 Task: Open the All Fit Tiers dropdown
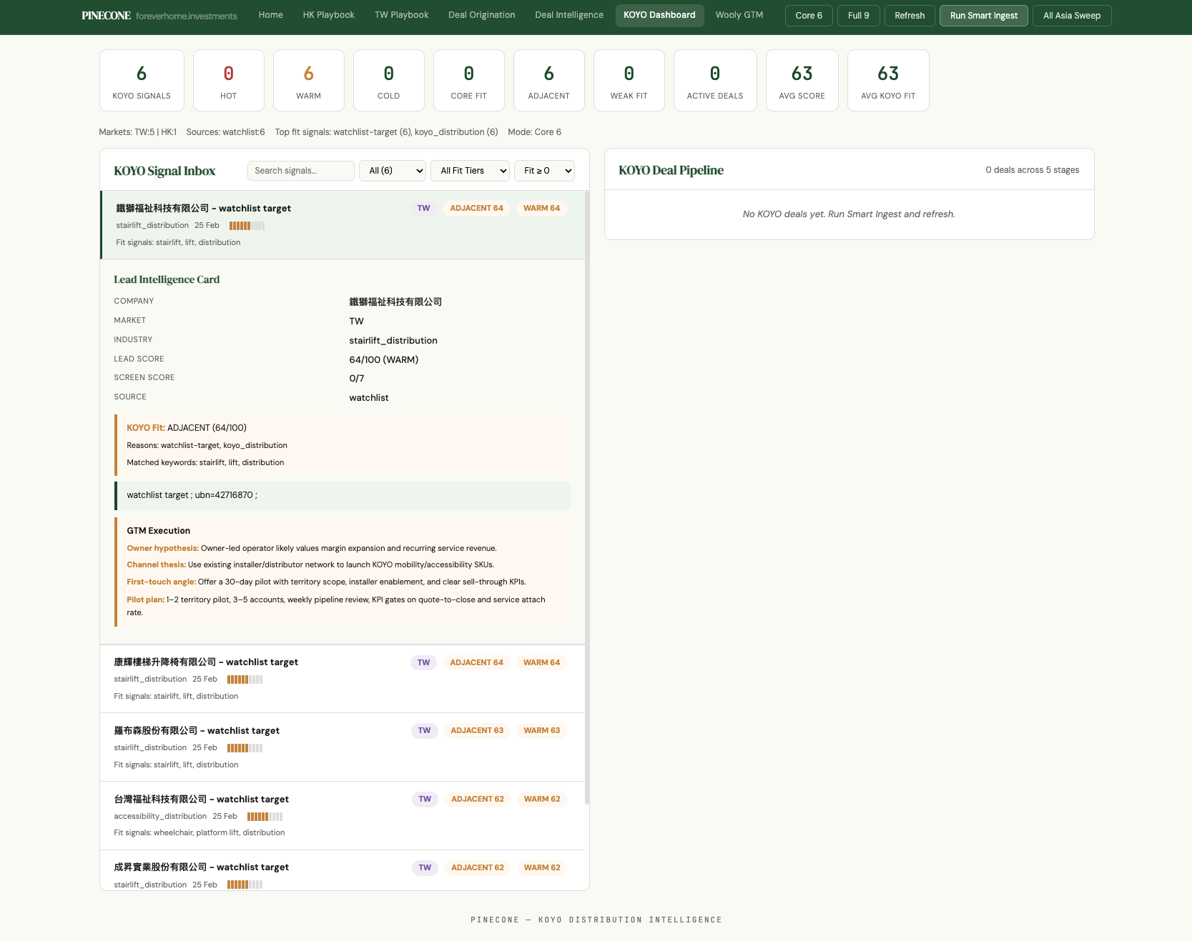pyautogui.click(x=470, y=171)
